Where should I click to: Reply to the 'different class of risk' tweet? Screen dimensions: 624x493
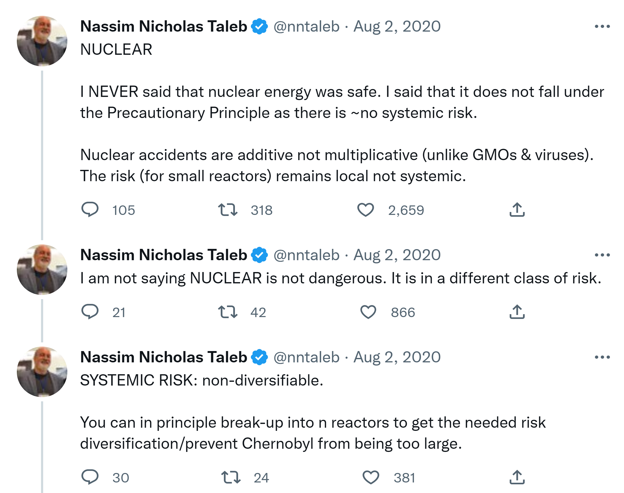90,312
